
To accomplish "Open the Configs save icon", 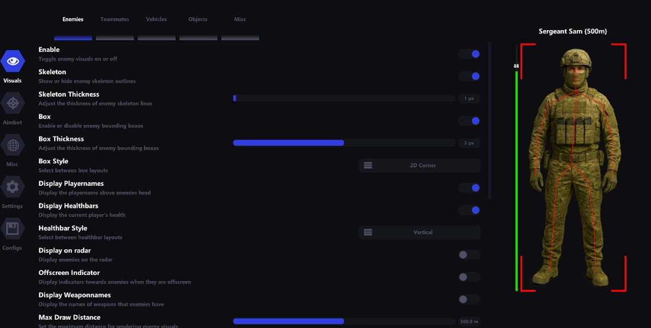I will point(13,228).
